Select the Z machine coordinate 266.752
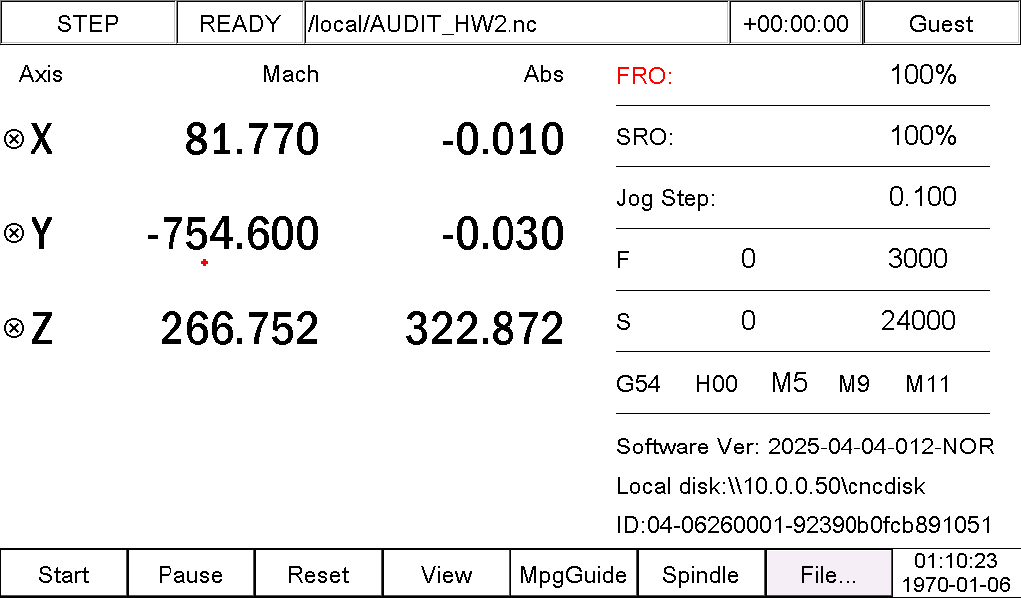 click(x=239, y=327)
